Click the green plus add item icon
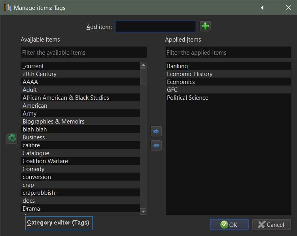Image resolution: width=297 pixels, height=236 pixels. click(205, 27)
